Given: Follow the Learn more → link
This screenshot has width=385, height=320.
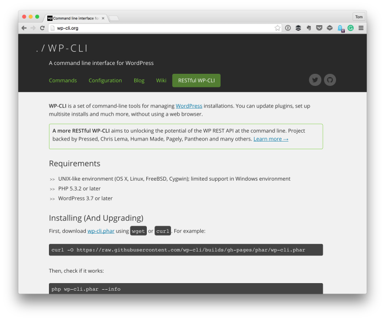Looking at the screenshot, I should [x=271, y=139].
